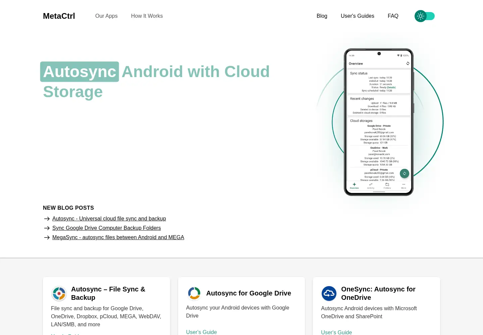Click the Autosync – File Sync & Backup app icon
Viewport: 483px width, 335px height.
pyautogui.click(x=59, y=293)
